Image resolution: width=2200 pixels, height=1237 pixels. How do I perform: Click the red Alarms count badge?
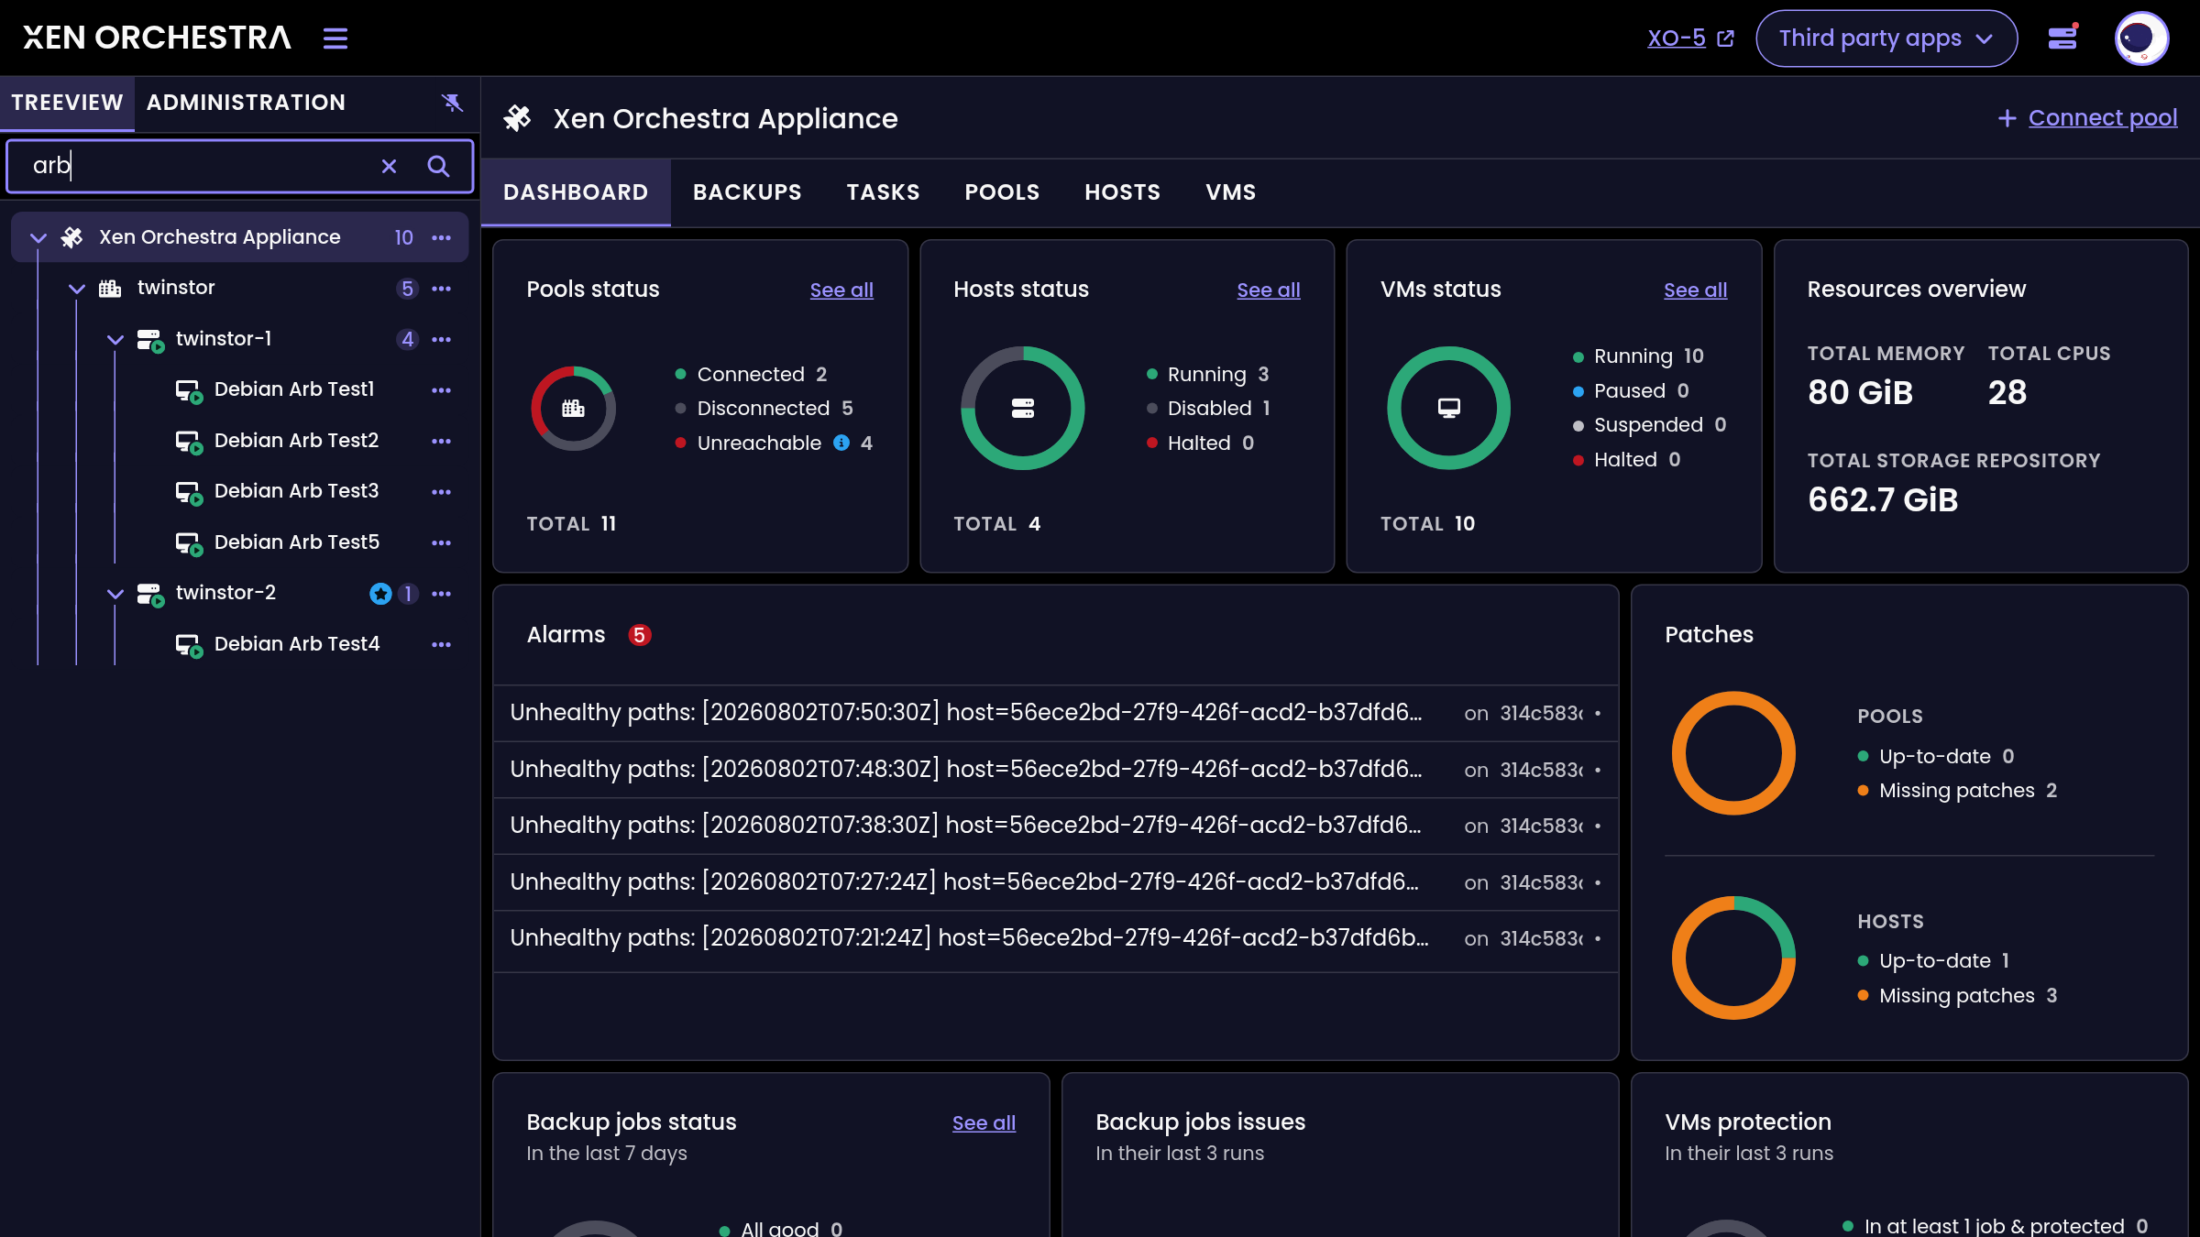[640, 635]
